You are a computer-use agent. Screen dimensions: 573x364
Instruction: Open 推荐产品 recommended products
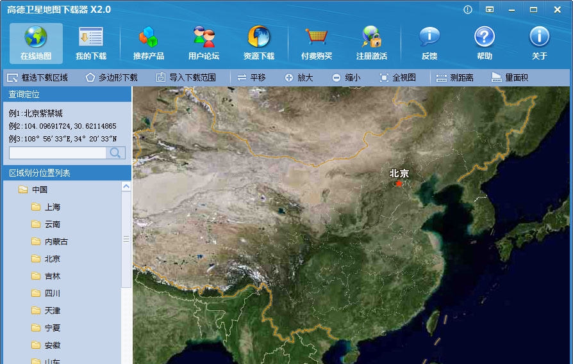[x=148, y=43]
